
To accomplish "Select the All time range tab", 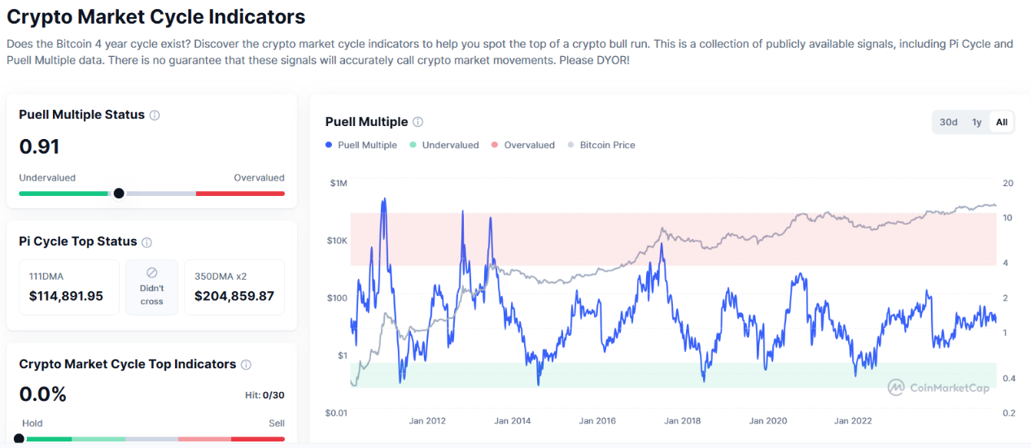I will (1002, 122).
